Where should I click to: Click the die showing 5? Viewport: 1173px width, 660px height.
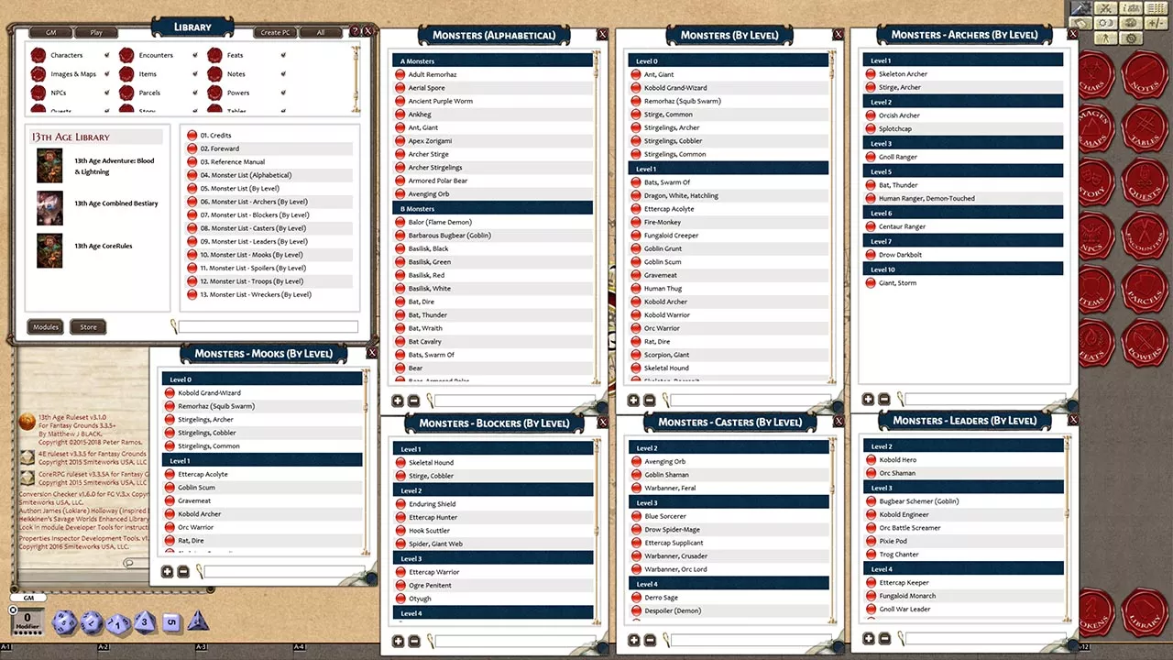point(170,622)
